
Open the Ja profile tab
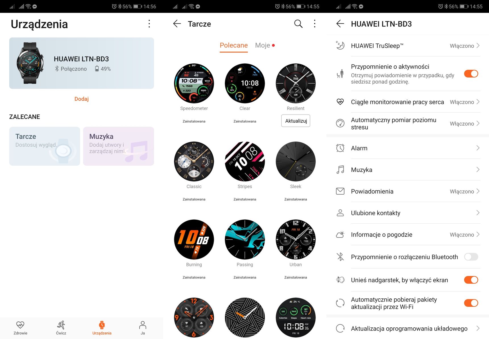click(143, 328)
